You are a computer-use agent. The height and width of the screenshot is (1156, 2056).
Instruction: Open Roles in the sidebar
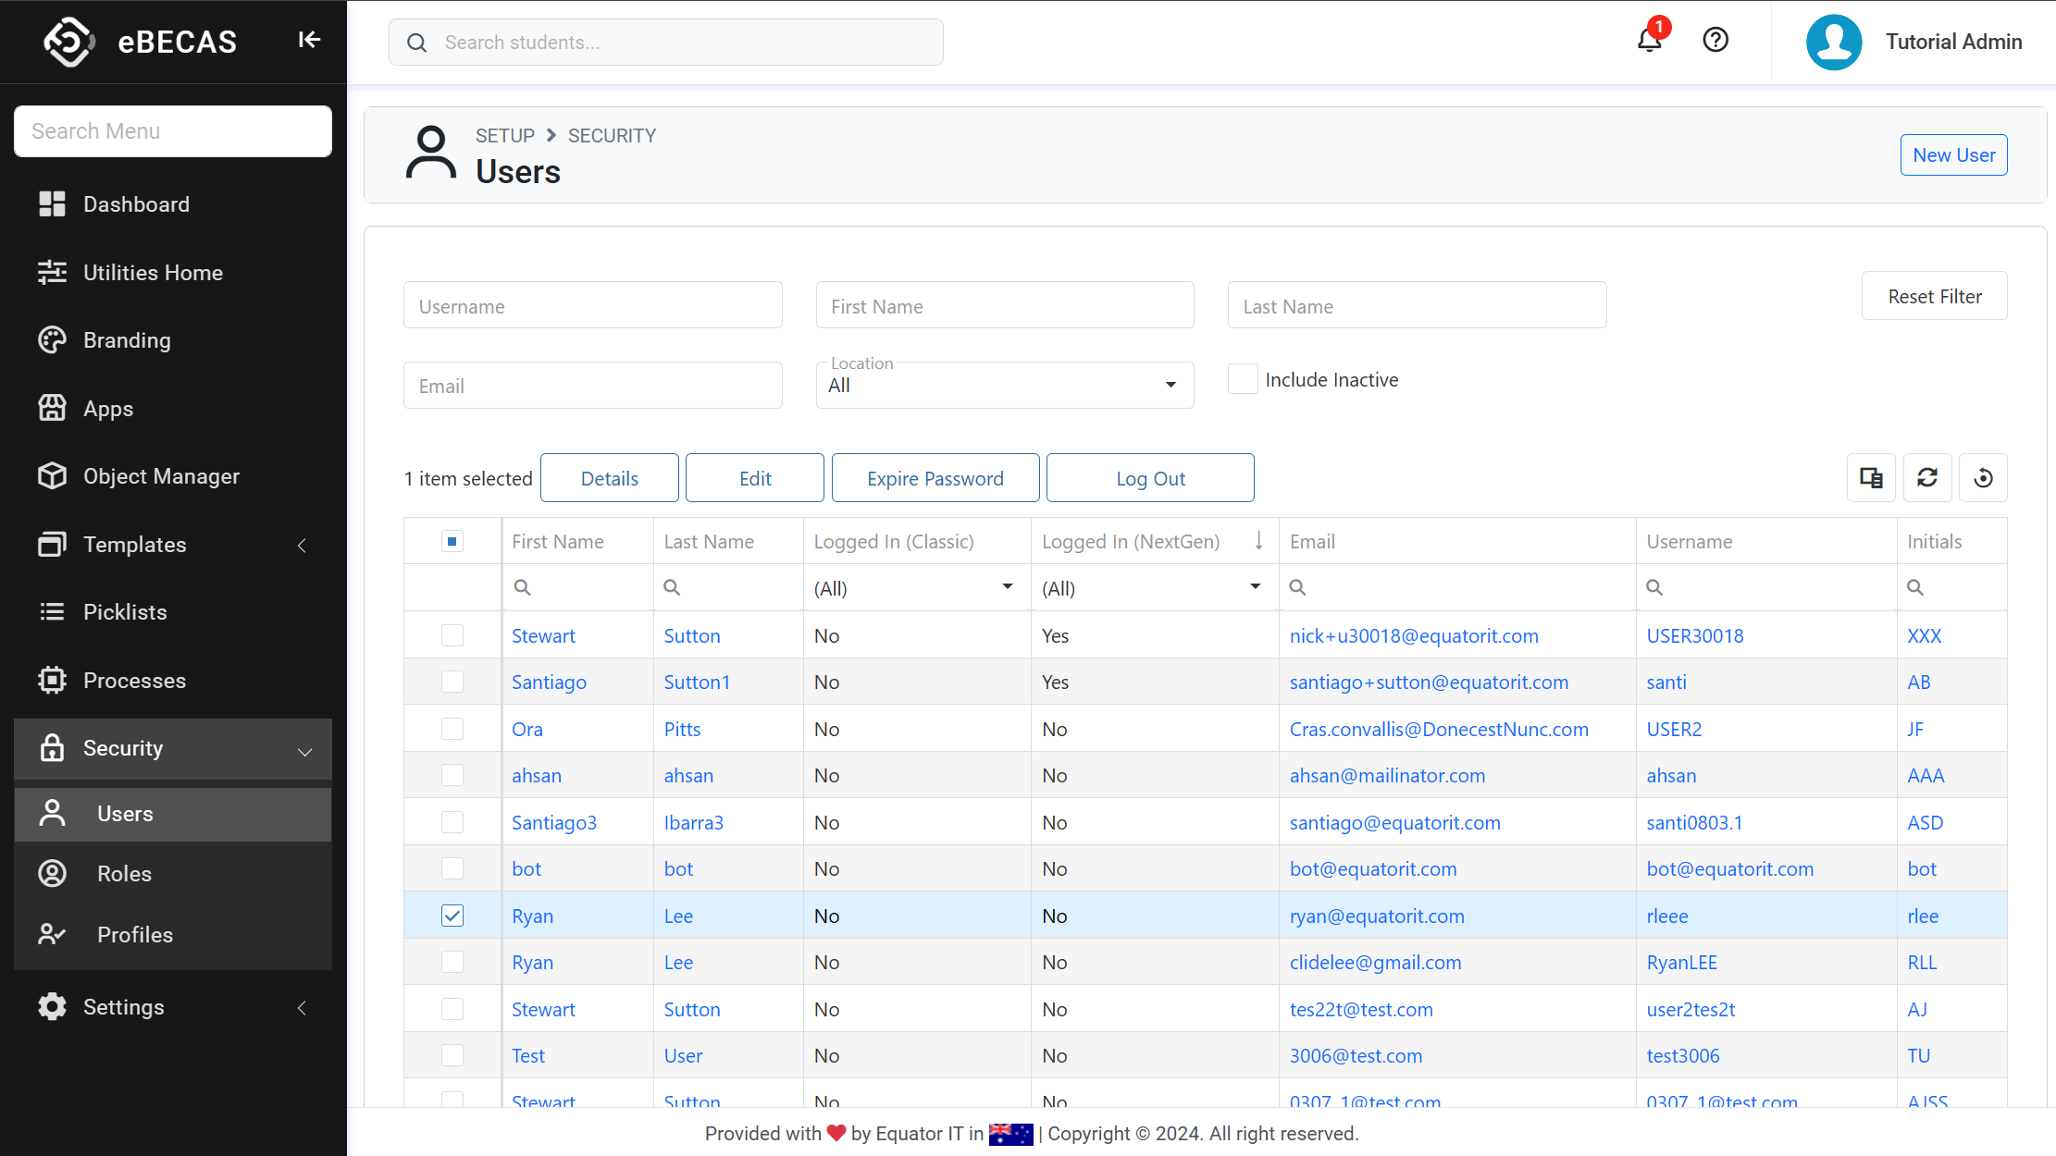(124, 874)
